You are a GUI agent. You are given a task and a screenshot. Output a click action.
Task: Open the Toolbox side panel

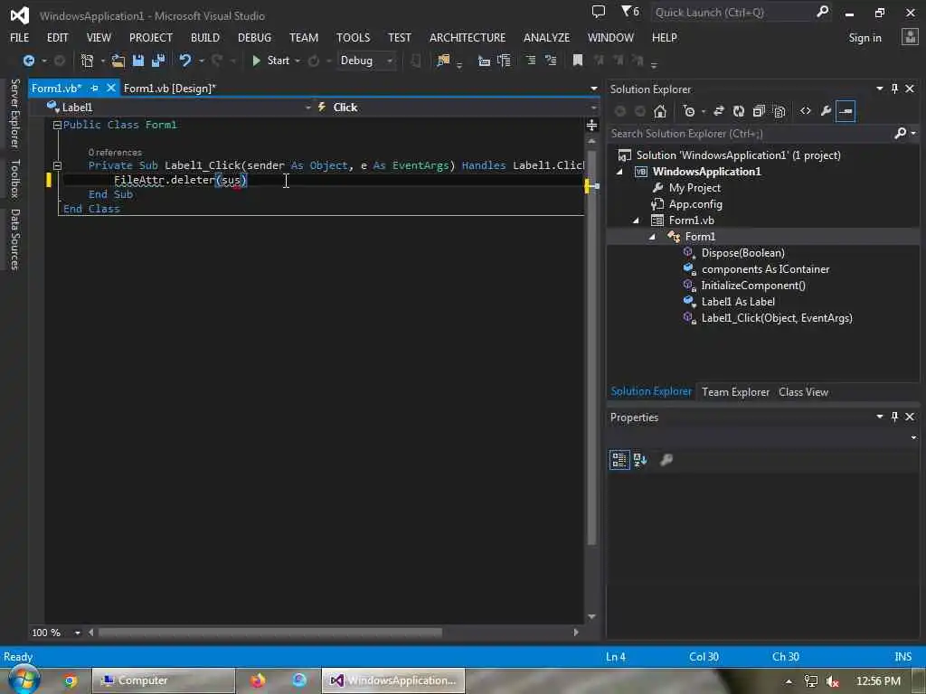point(15,178)
